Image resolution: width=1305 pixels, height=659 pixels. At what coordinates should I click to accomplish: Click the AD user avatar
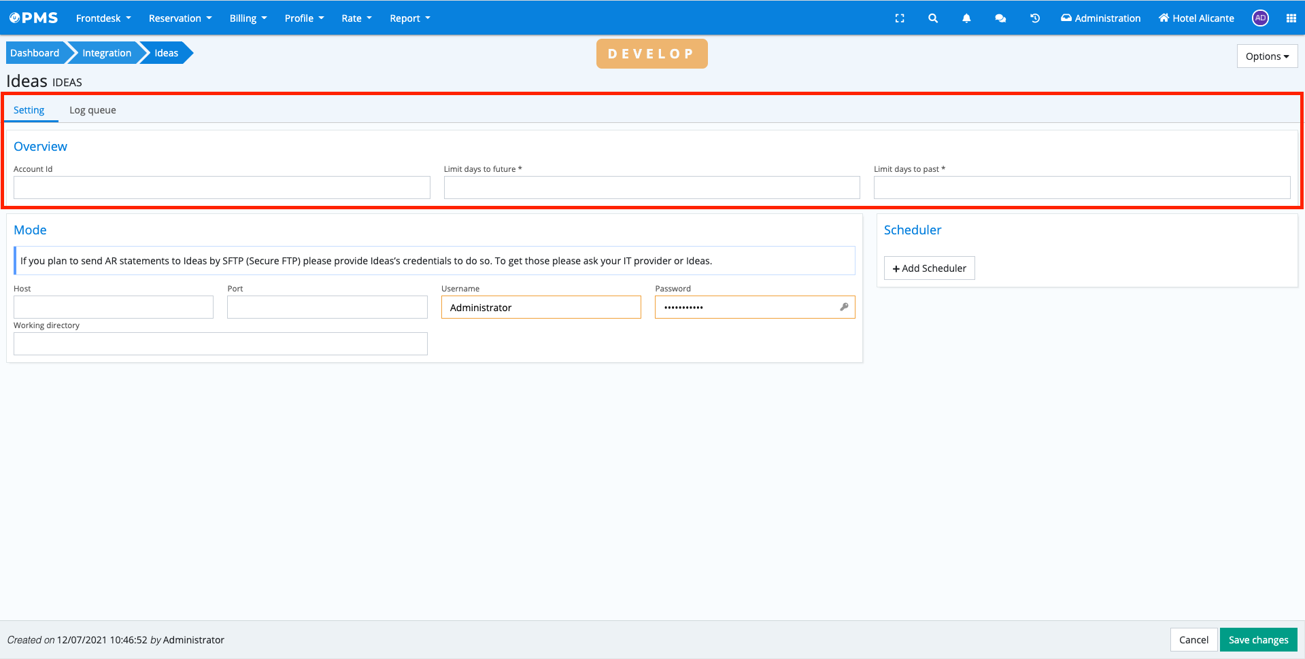[x=1260, y=18]
